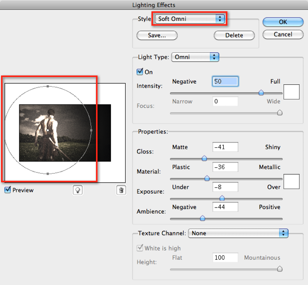Click the Gloss value field showing -41
The height and width of the screenshot is (285, 308).
tap(225, 147)
